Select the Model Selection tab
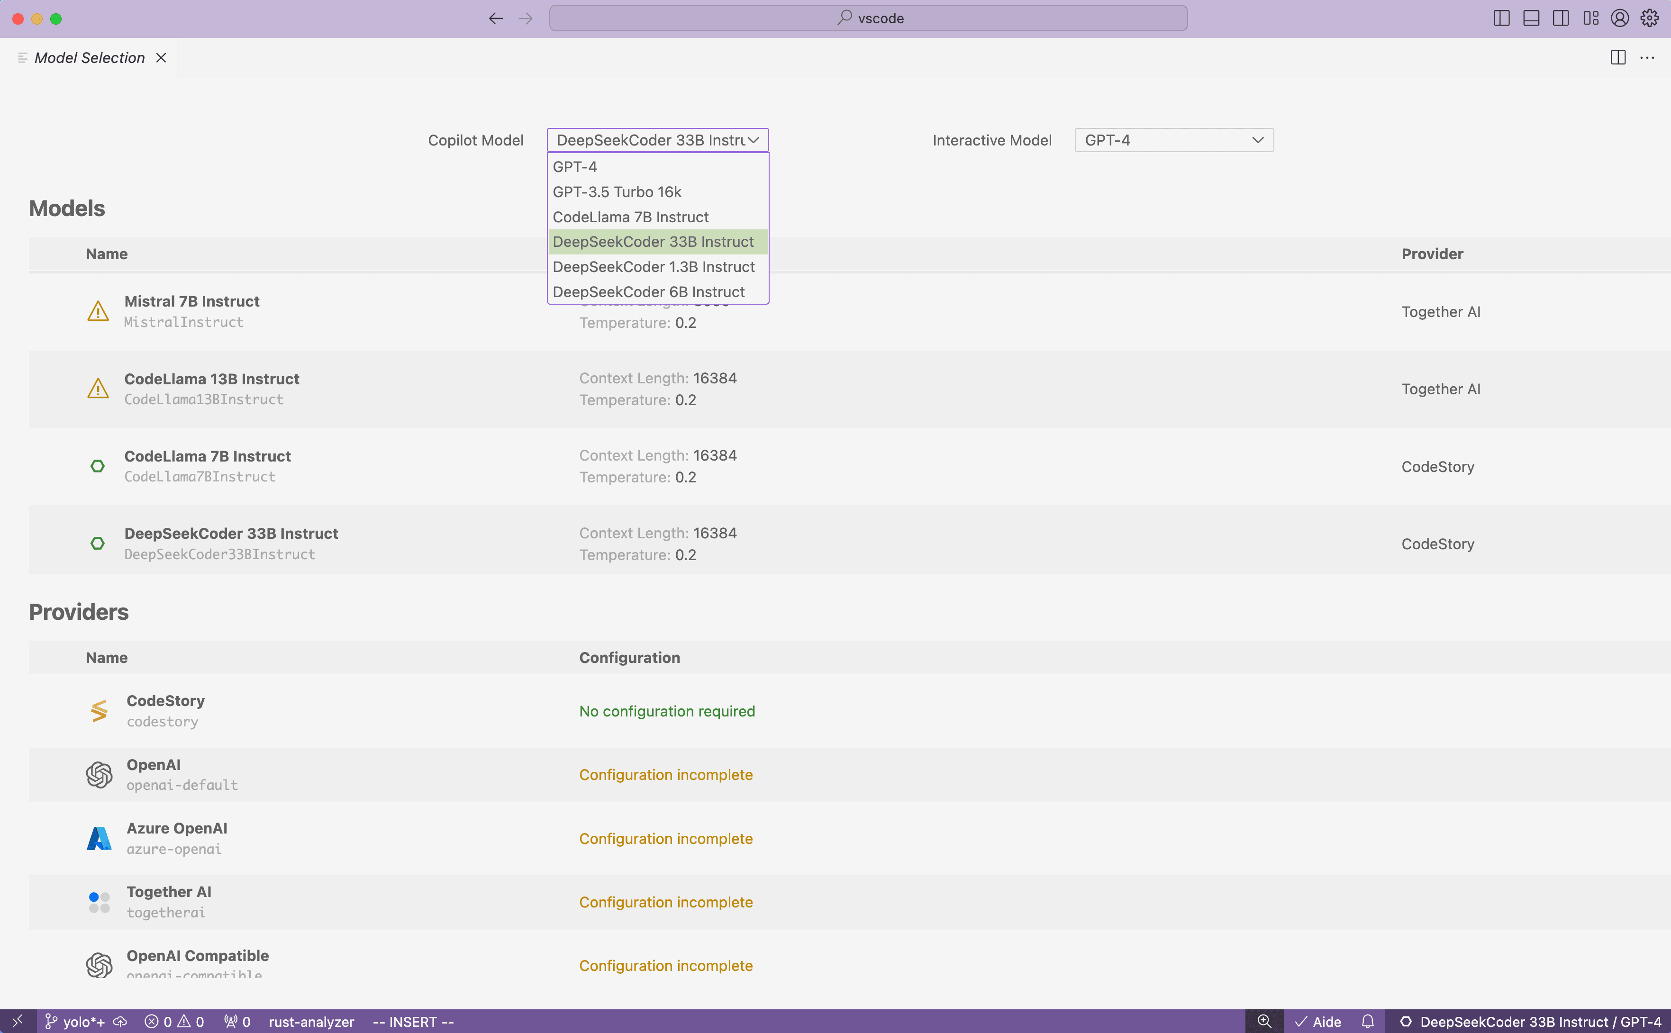This screenshot has width=1671, height=1033. [89, 58]
